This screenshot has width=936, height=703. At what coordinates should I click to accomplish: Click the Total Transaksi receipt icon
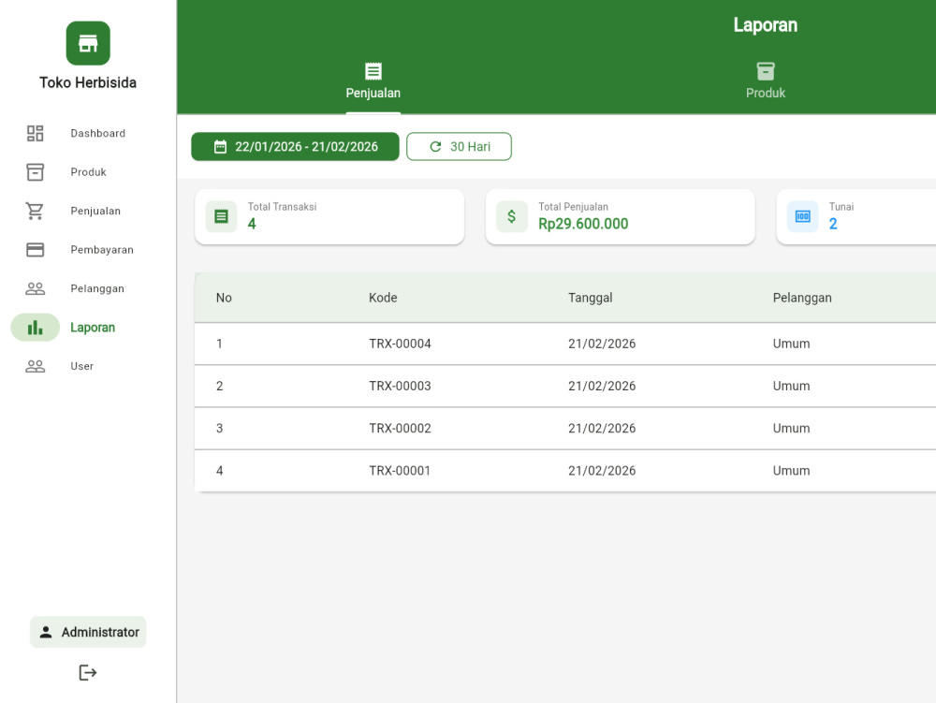(221, 216)
